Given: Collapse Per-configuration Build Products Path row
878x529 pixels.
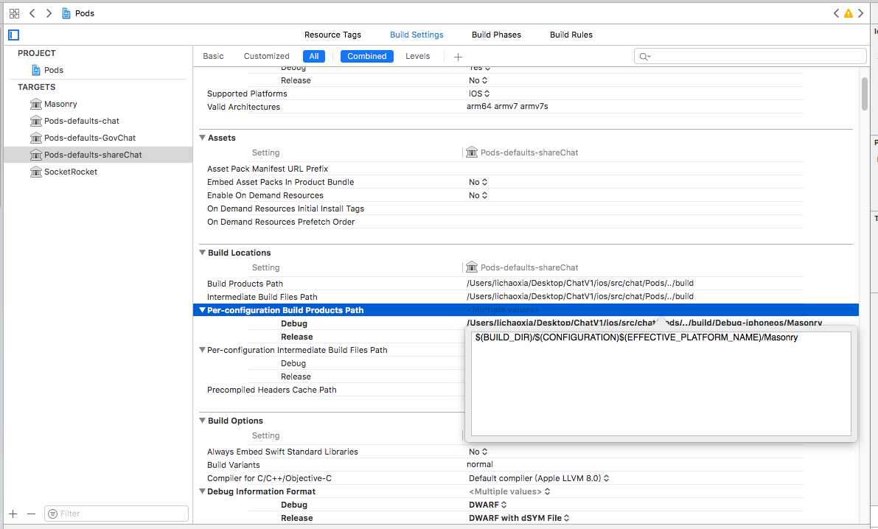Looking at the screenshot, I should (x=202, y=310).
